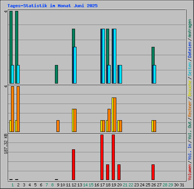Click the 'Seiten' legend label

190,69
